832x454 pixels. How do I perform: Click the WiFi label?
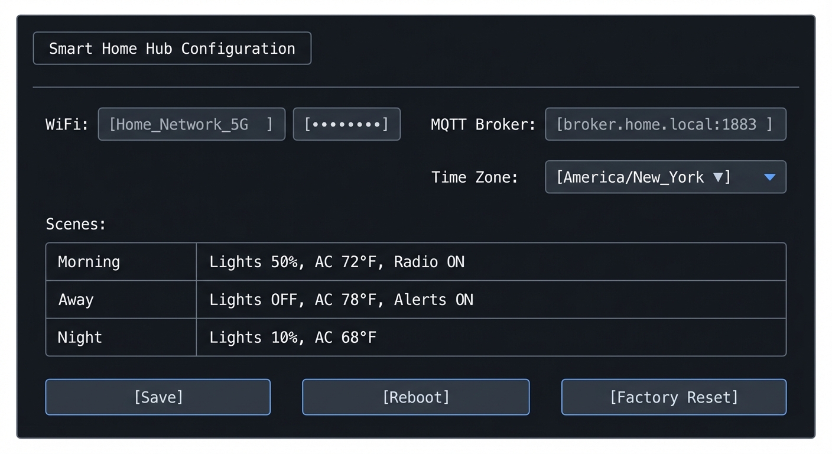(x=66, y=124)
